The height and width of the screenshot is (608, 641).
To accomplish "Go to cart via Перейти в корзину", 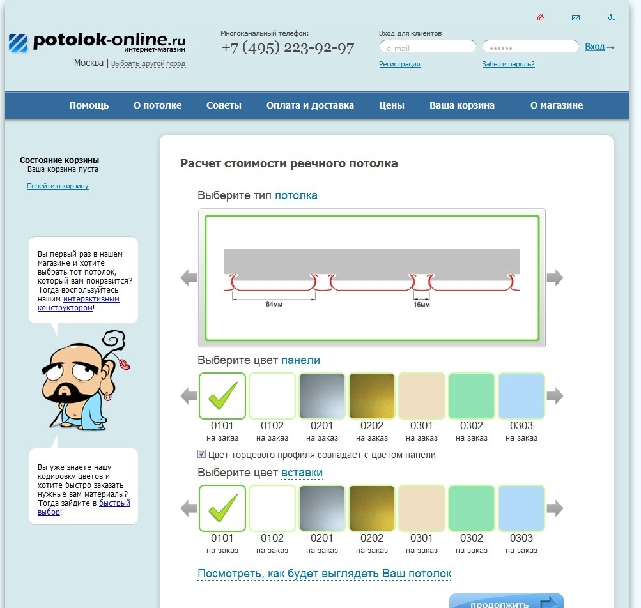I will pos(58,186).
